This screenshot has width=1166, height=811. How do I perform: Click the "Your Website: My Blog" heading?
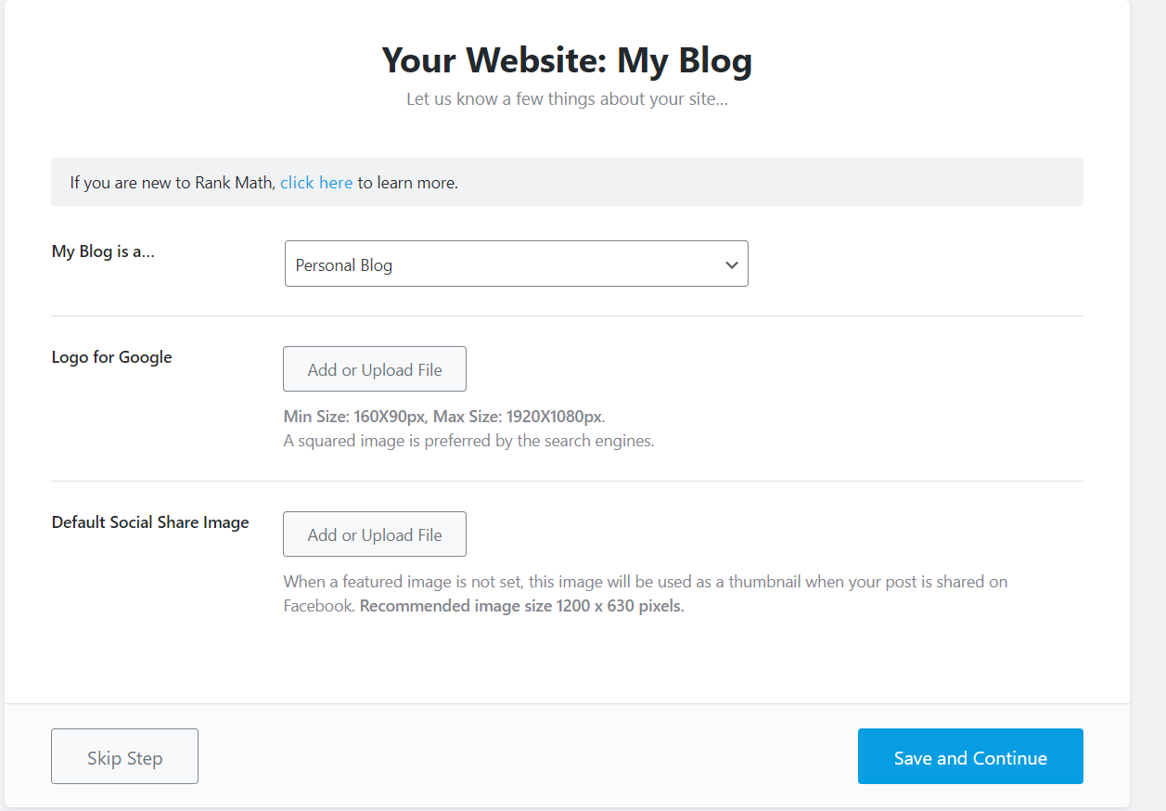click(567, 60)
